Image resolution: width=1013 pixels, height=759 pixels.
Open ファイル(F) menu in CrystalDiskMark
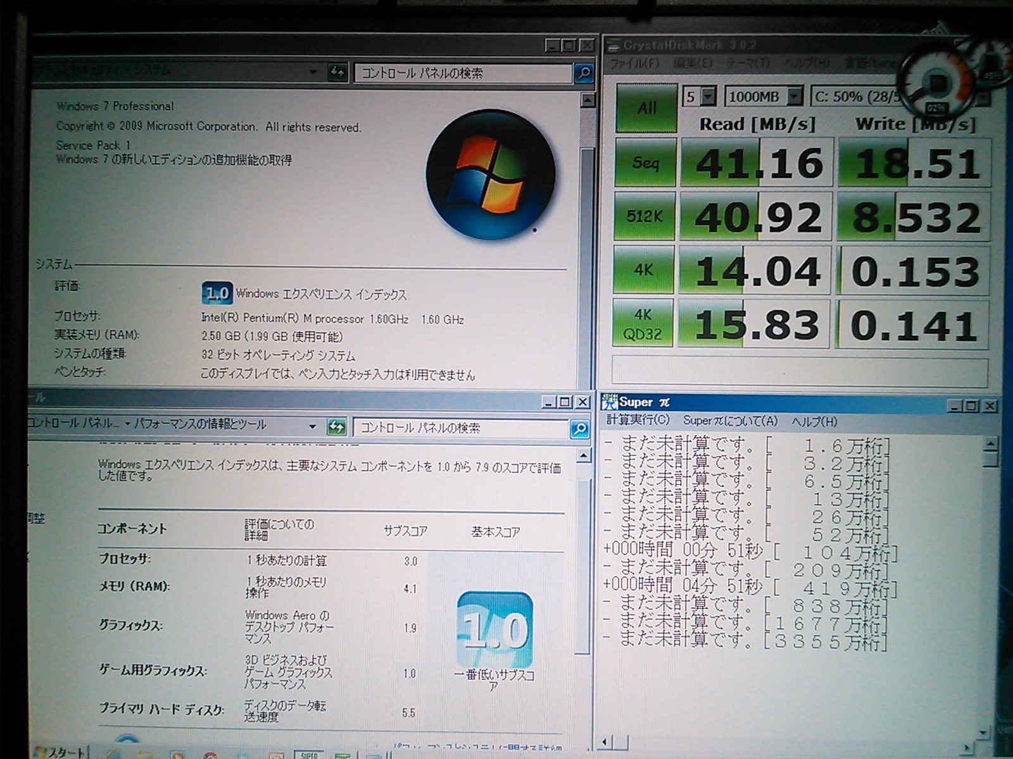[634, 63]
